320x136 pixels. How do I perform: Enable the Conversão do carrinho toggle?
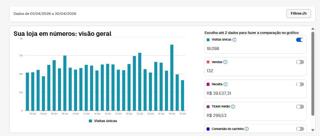300,129
